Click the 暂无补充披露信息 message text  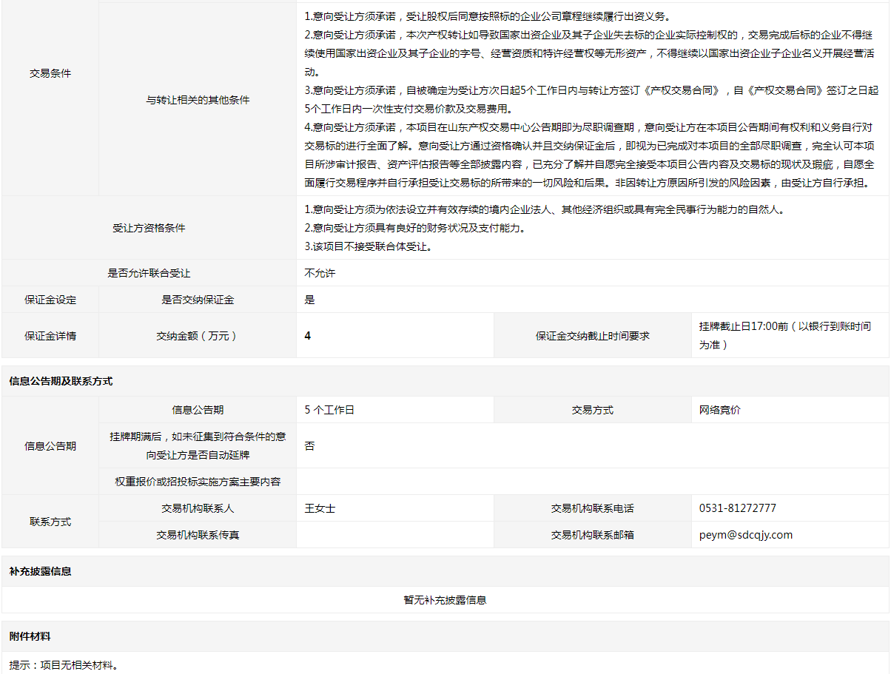tap(445, 600)
